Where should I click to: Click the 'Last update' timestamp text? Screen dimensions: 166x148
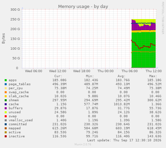(124, 140)
